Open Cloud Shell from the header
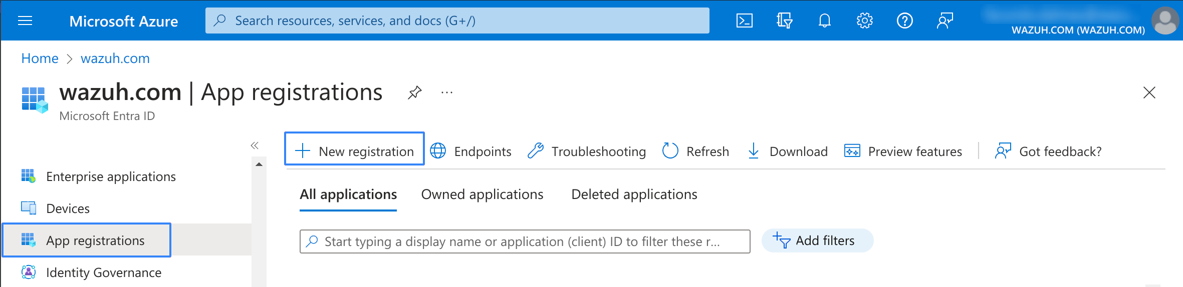1183x287 pixels. pos(744,20)
